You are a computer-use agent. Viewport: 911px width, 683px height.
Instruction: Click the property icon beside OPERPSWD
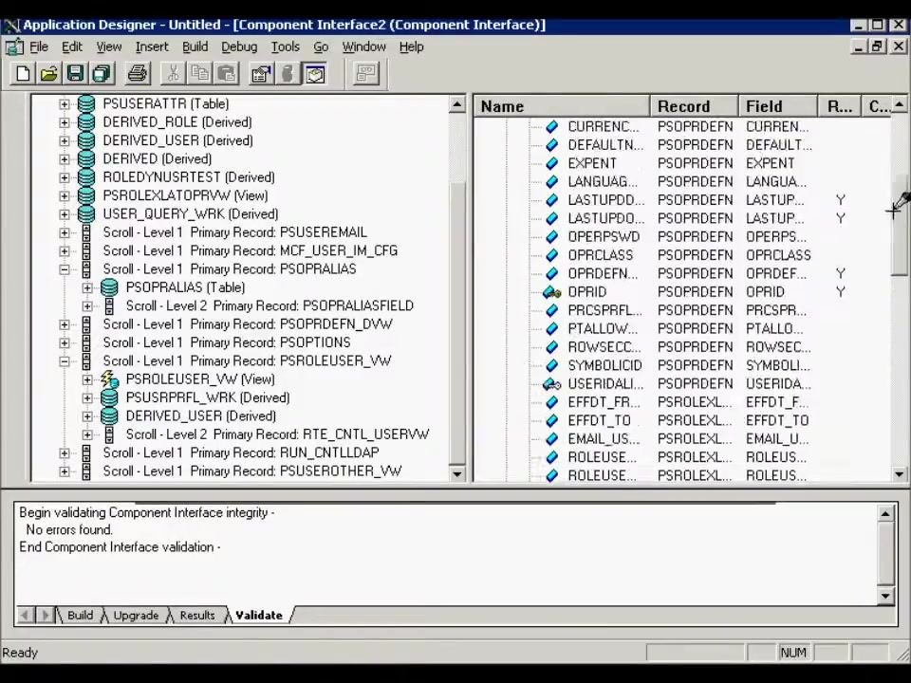point(552,237)
